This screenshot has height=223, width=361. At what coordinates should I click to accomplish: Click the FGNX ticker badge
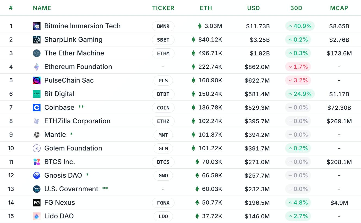[x=163, y=203]
